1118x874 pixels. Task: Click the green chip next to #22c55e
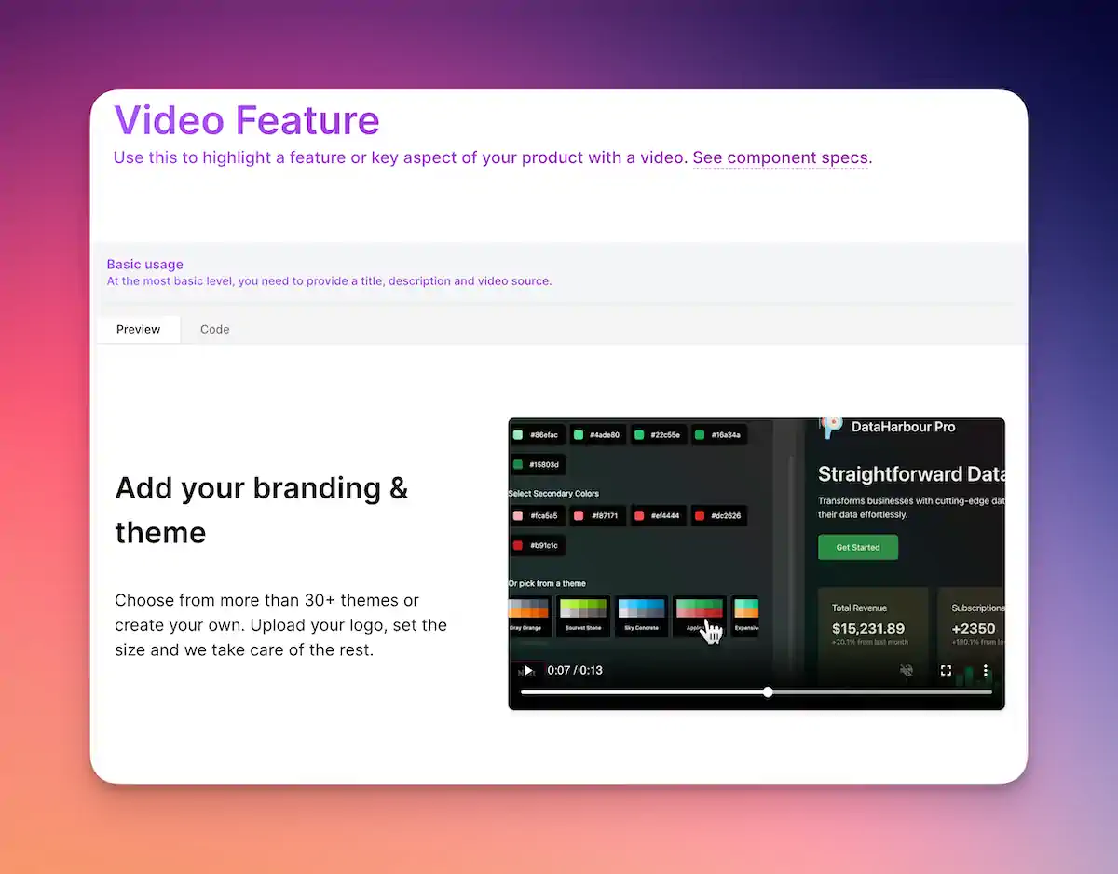click(639, 434)
